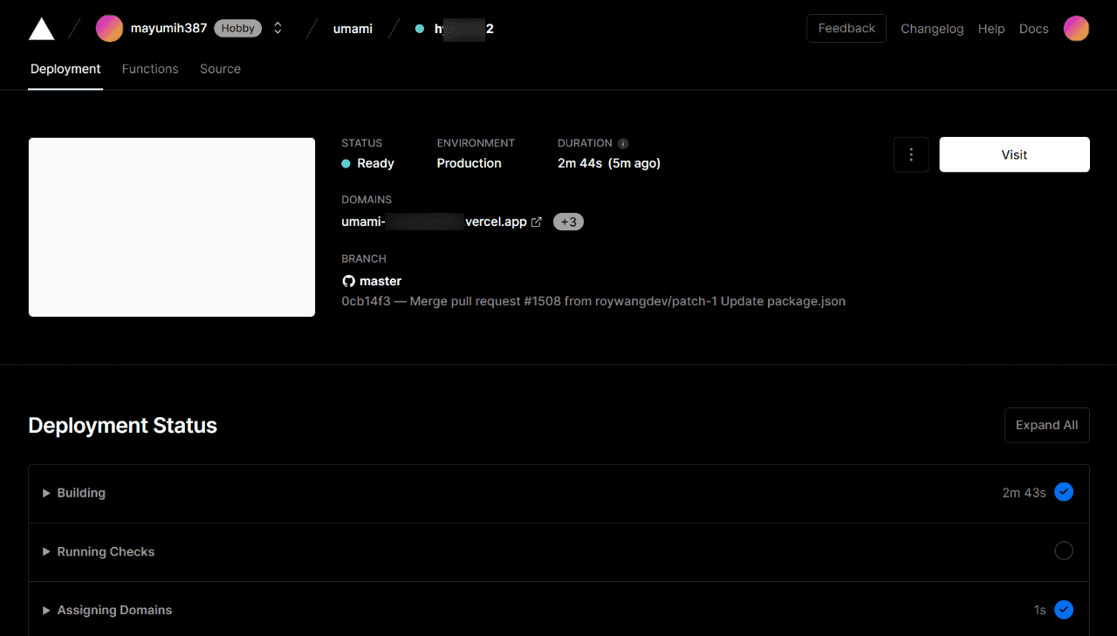Open the team scope switcher chevrons
Screen dimensions: 1117x636
(278, 29)
